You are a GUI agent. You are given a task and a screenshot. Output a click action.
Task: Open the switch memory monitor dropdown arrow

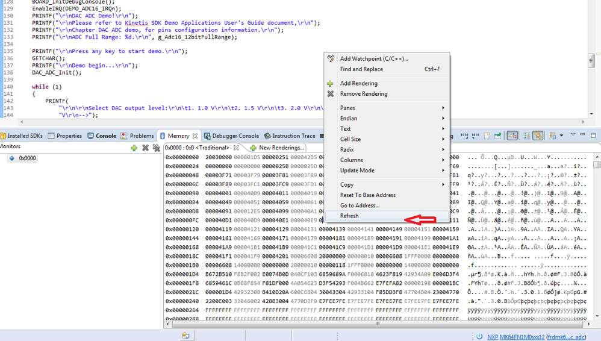(561, 136)
